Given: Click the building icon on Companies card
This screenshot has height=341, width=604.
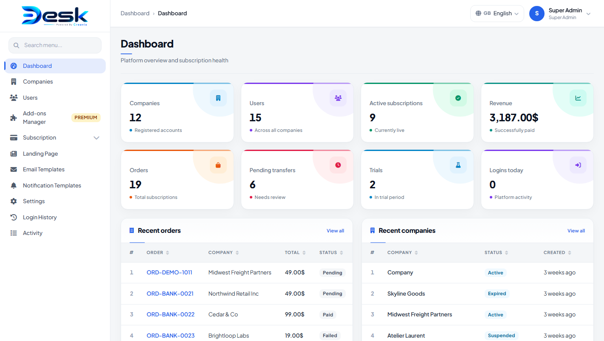Looking at the screenshot, I should (x=218, y=98).
